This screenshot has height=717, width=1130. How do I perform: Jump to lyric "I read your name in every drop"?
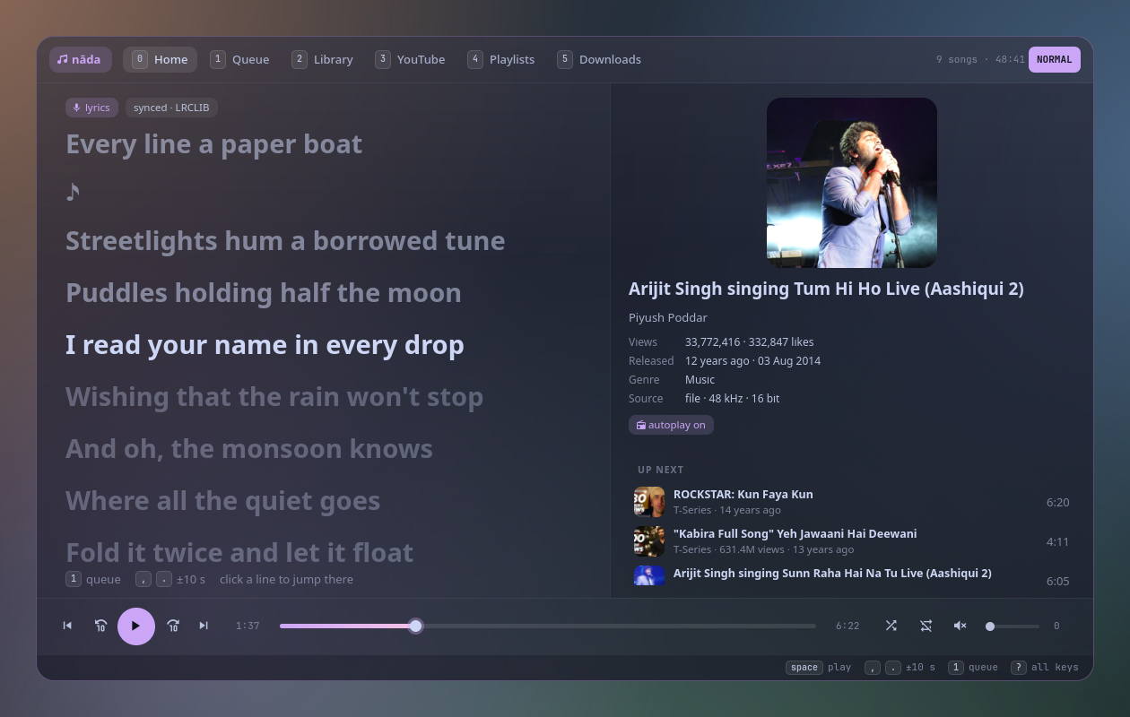pos(265,345)
